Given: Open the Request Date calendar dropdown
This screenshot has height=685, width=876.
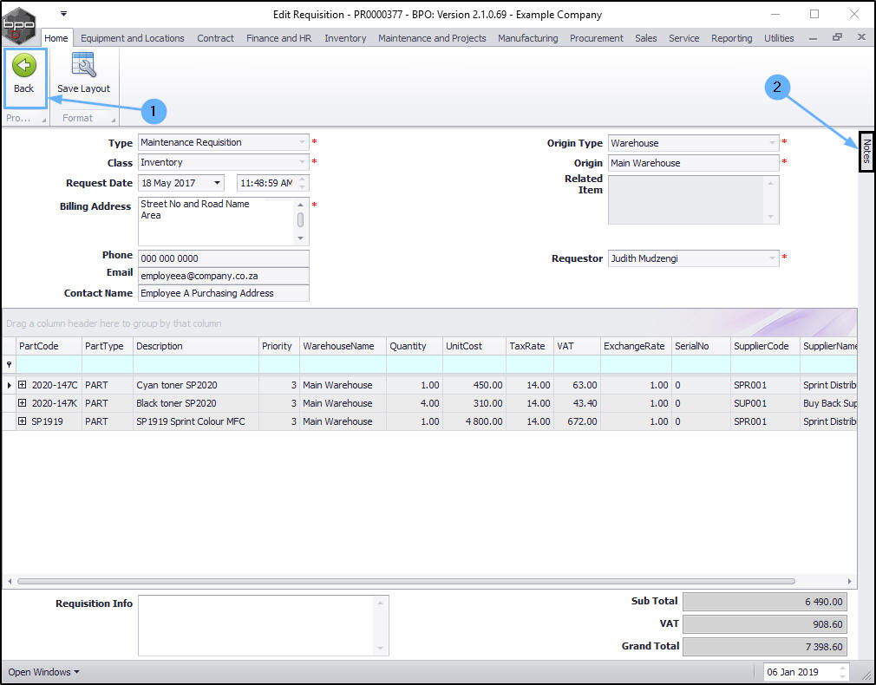Looking at the screenshot, I should coord(217,183).
